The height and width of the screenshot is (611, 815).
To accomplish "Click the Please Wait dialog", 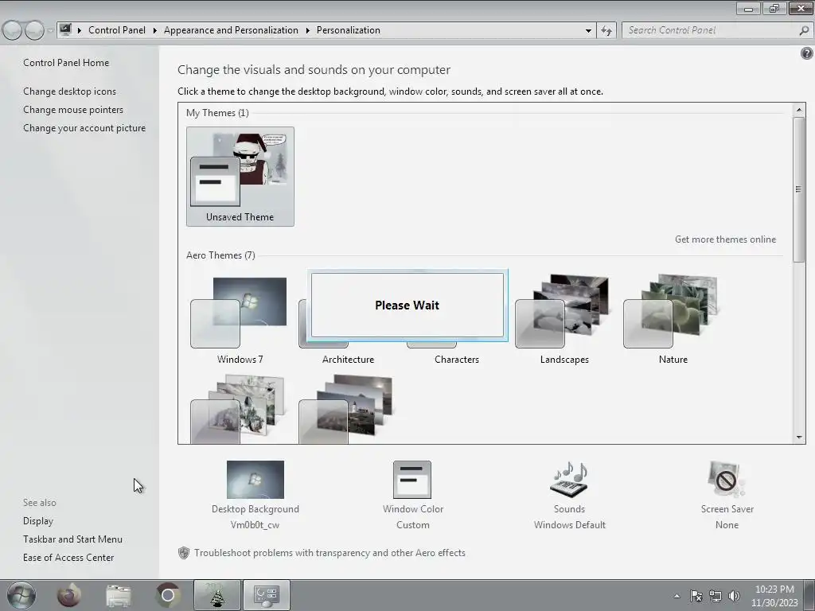I will pyautogui.click(x=407, y=305).
